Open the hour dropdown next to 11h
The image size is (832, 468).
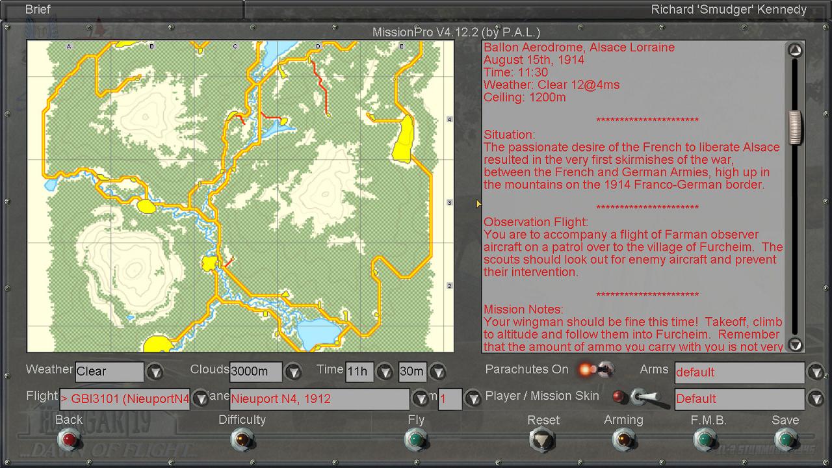coord(385,372)
